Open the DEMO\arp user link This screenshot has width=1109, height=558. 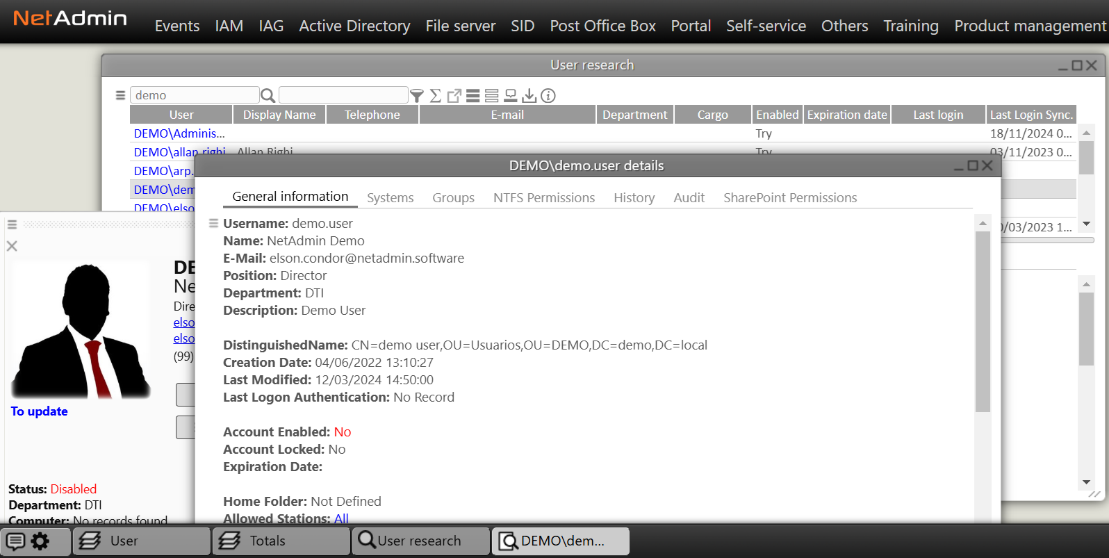tap(163, 171)
